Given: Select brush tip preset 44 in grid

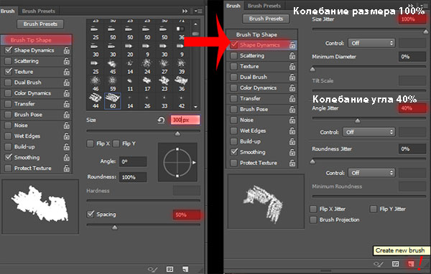Looking at the screenshot, I should tap(96, 100).
